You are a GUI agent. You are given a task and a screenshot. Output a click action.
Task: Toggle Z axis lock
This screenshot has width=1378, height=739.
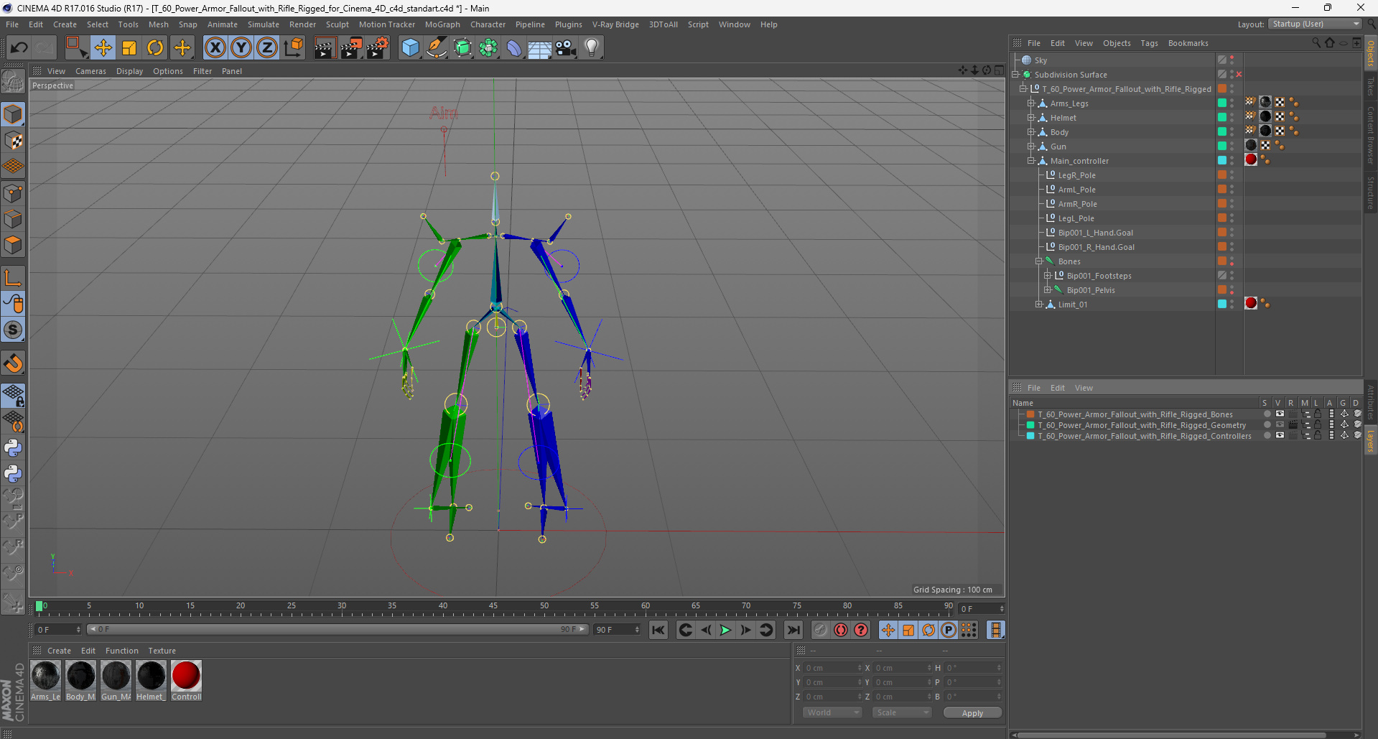coord(267,48)
